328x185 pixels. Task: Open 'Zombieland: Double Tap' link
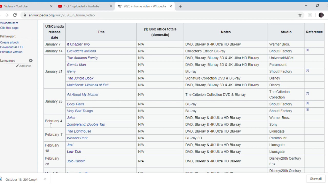(x=86, y=124)
